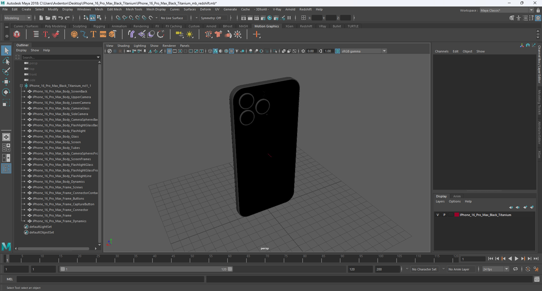This screenshot has width=542, height=291.
Task: Toggle playback P of IPhone layer
Action: pos(444,215)
